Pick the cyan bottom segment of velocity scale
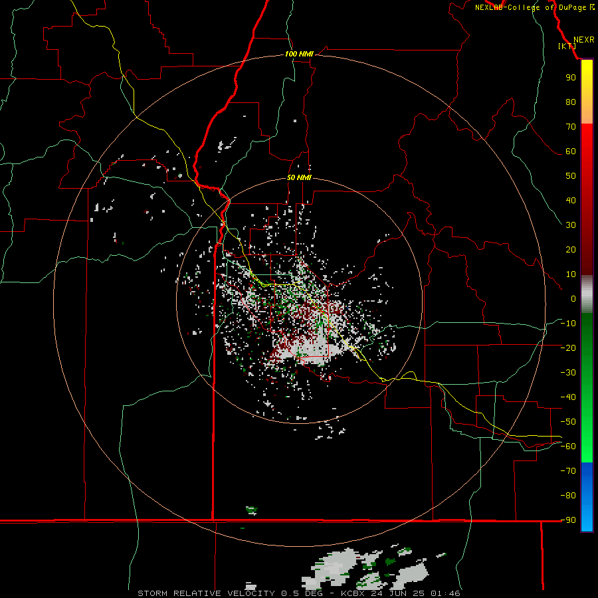The image size is (598, 598). coord(587,520)
